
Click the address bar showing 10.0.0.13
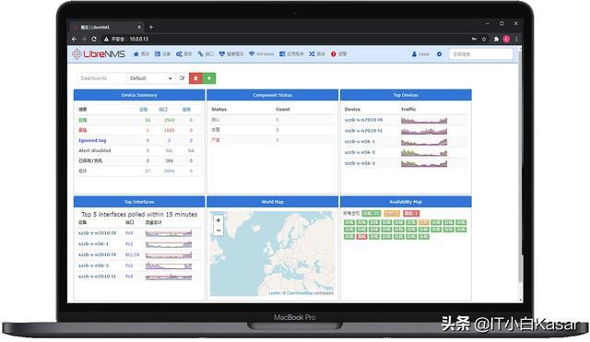coord(139,39)
